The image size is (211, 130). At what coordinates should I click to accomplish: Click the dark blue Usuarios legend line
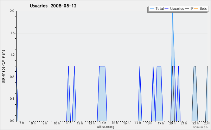167,9
